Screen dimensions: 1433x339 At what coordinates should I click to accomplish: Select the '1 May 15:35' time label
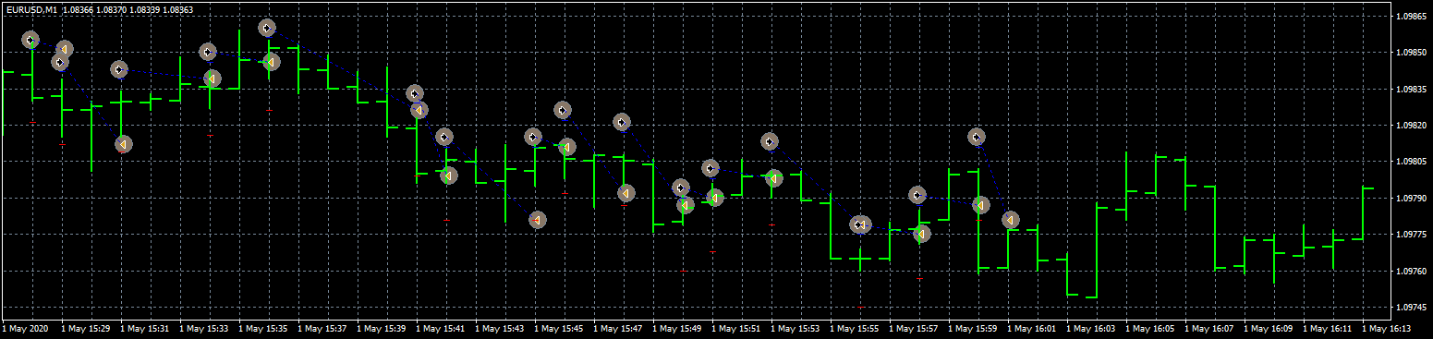tap(263, 329)
